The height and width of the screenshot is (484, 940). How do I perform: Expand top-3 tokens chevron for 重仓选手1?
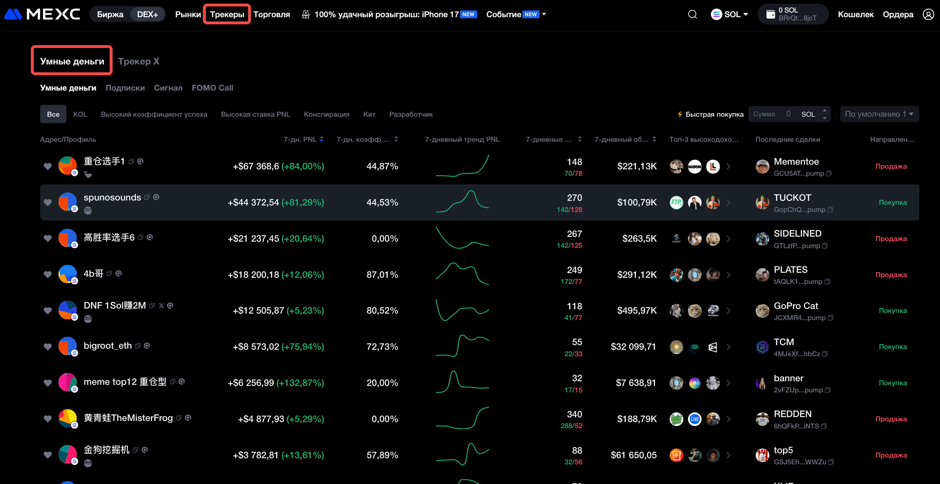(728, 166)
